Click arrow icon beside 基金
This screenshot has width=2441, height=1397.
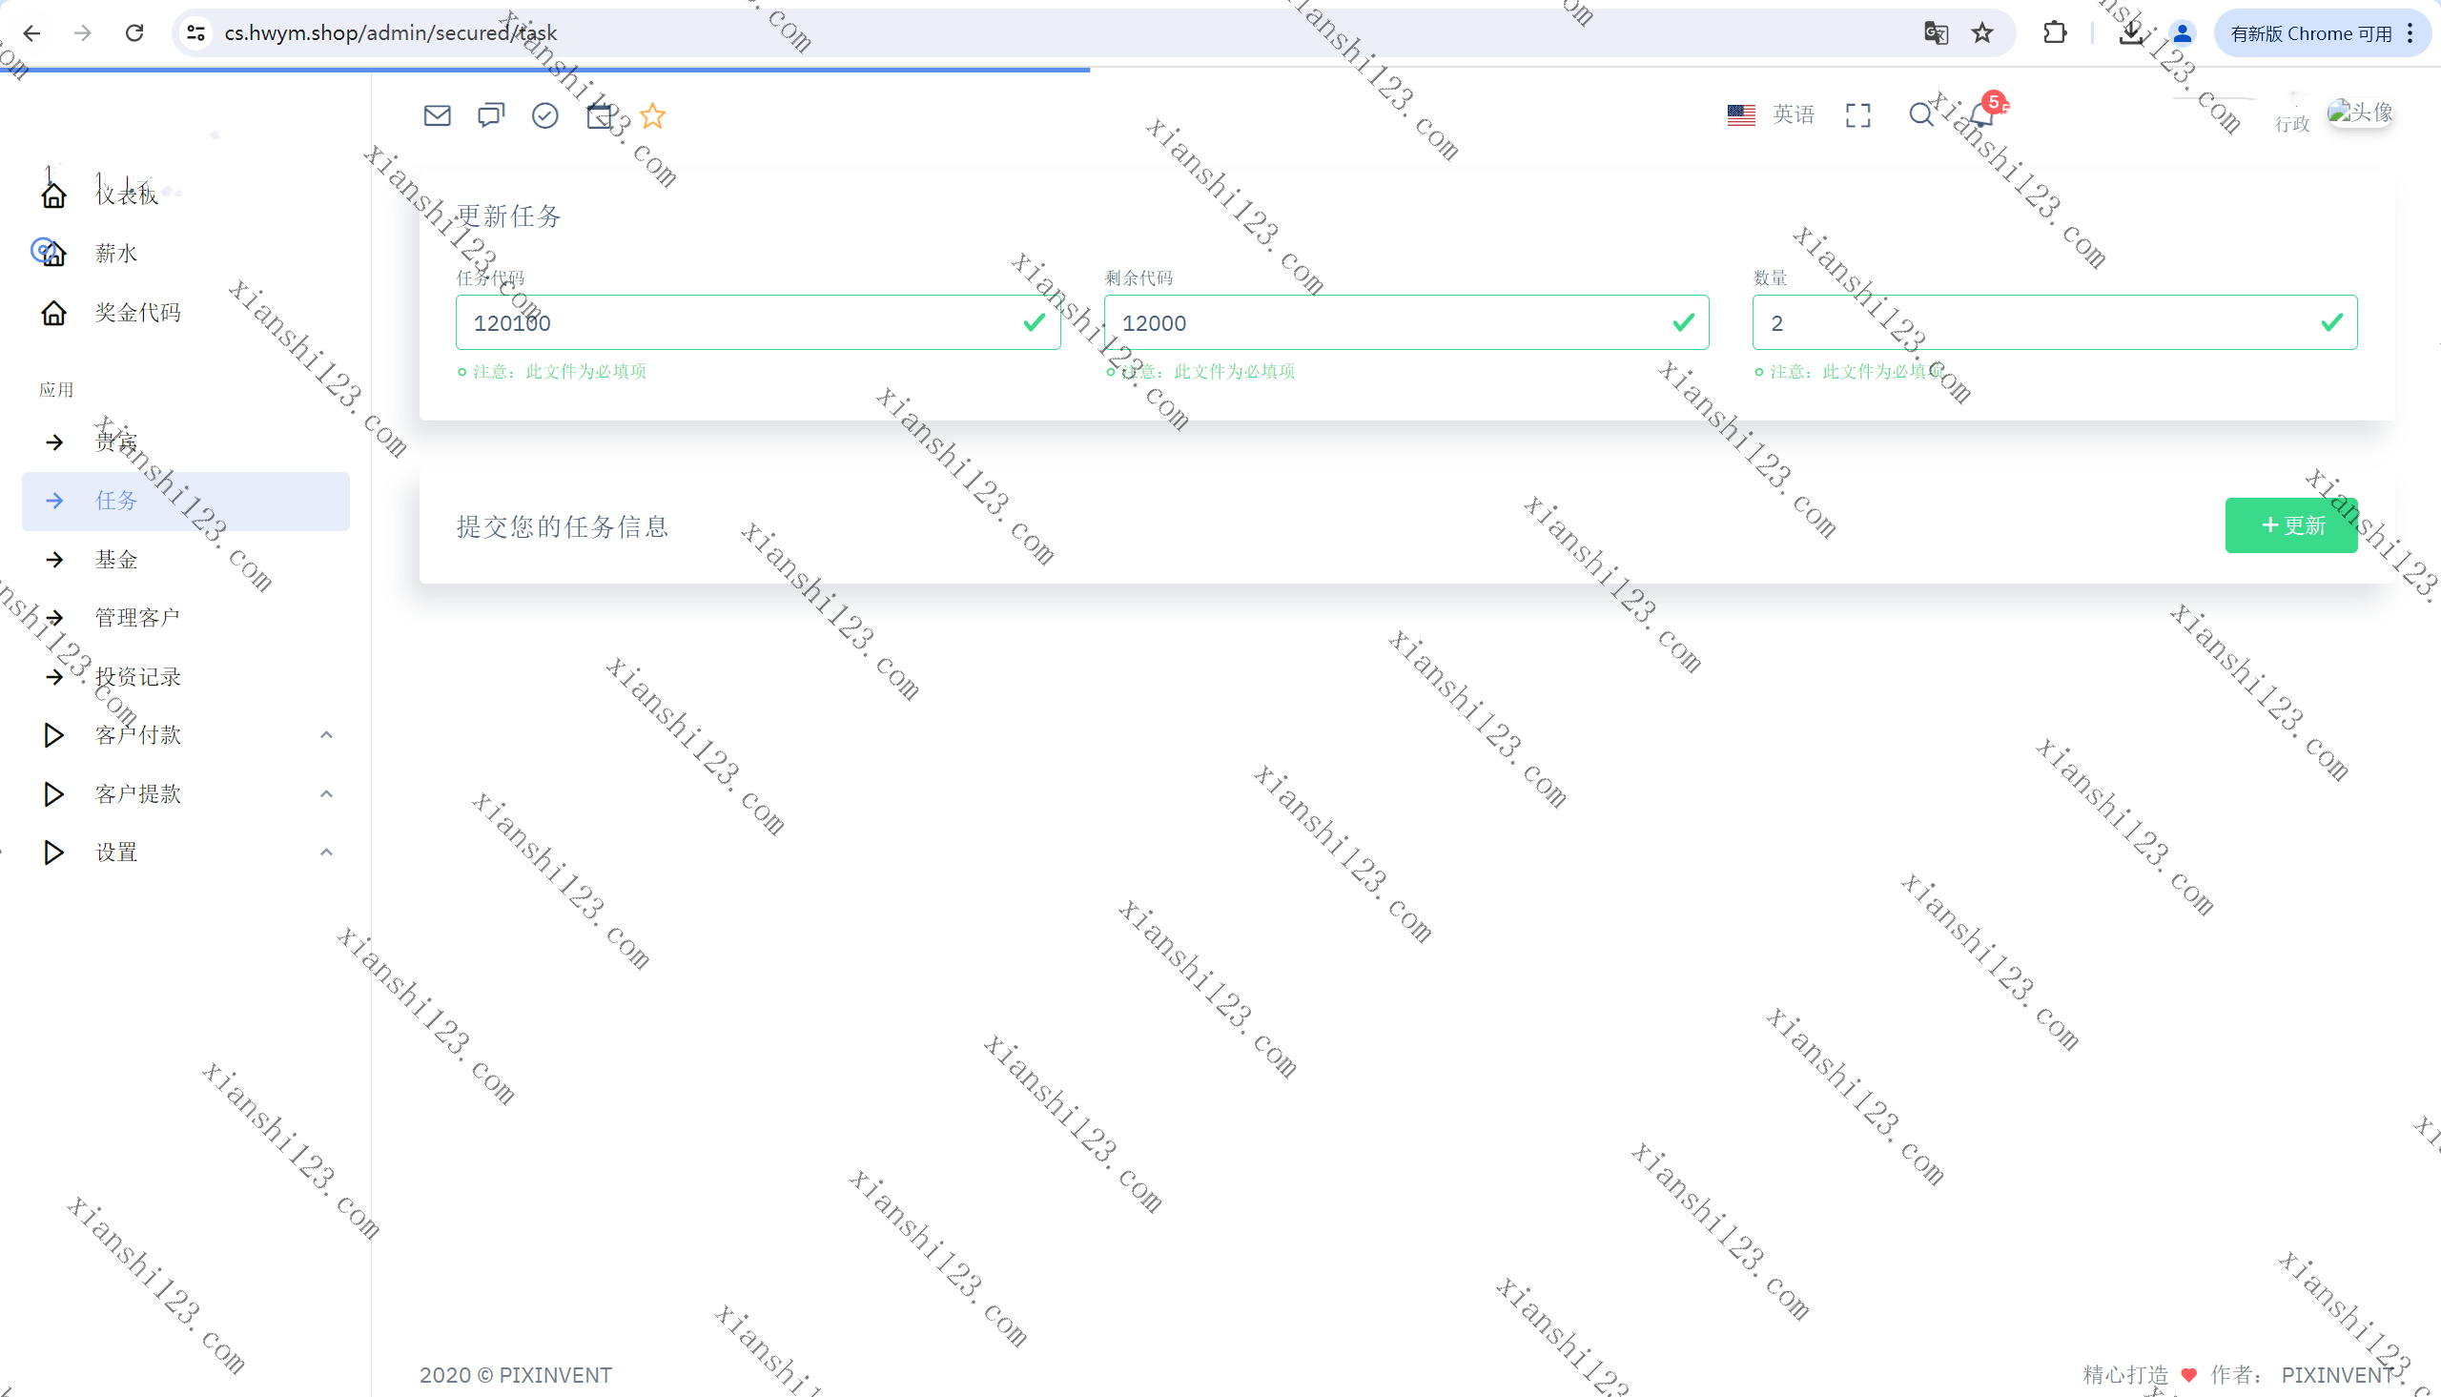[x=54, y=560]
